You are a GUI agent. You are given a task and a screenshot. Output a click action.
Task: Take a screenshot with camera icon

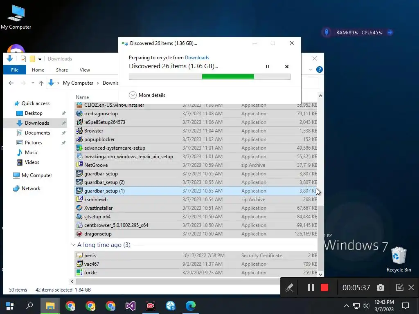pos(381,287)
